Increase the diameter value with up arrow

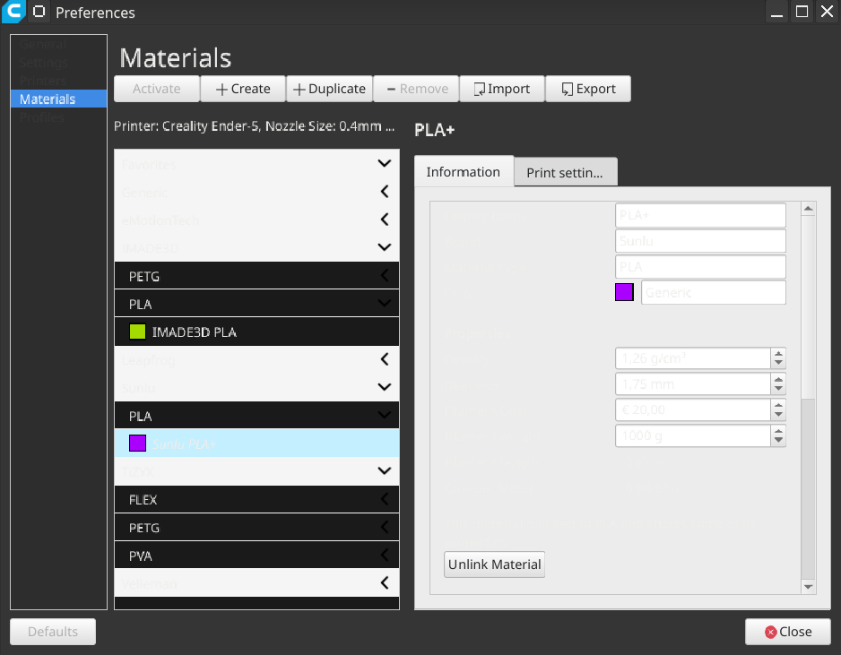pyautogui.click(x=778, y=379)
